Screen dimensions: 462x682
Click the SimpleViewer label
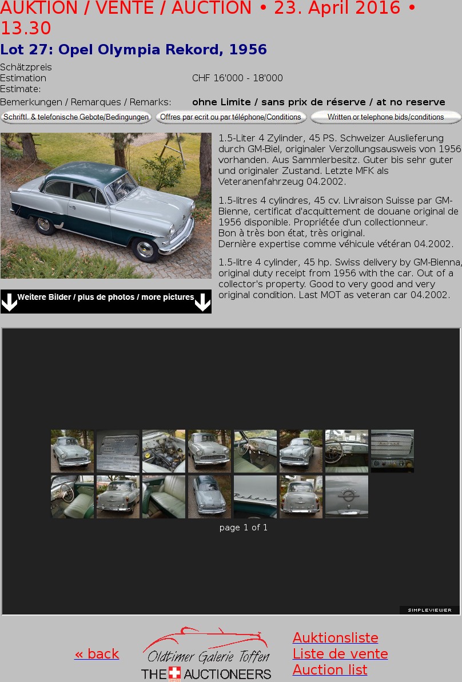(429, 610)
